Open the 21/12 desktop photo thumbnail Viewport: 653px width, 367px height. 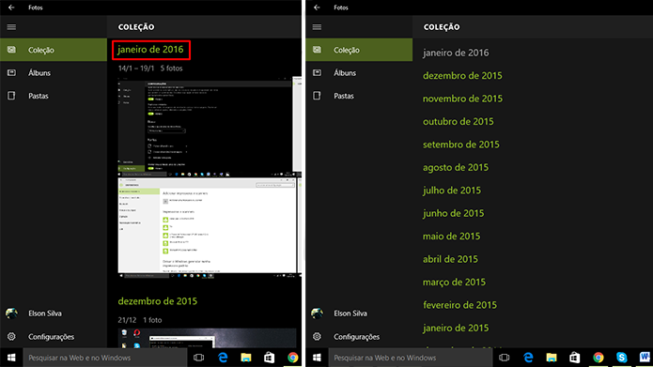click(207, 338)
